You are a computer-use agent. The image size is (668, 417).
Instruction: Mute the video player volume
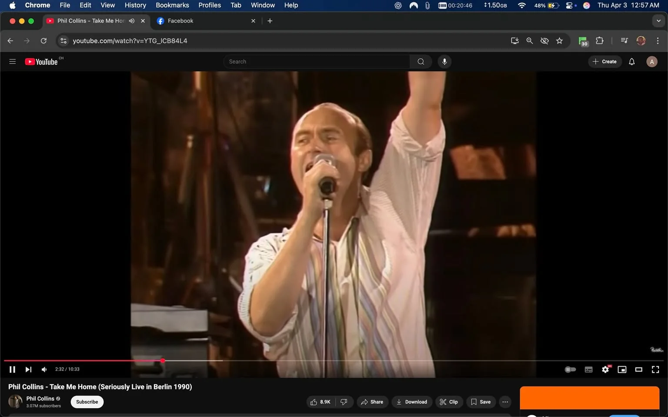[x=44, y=369]
